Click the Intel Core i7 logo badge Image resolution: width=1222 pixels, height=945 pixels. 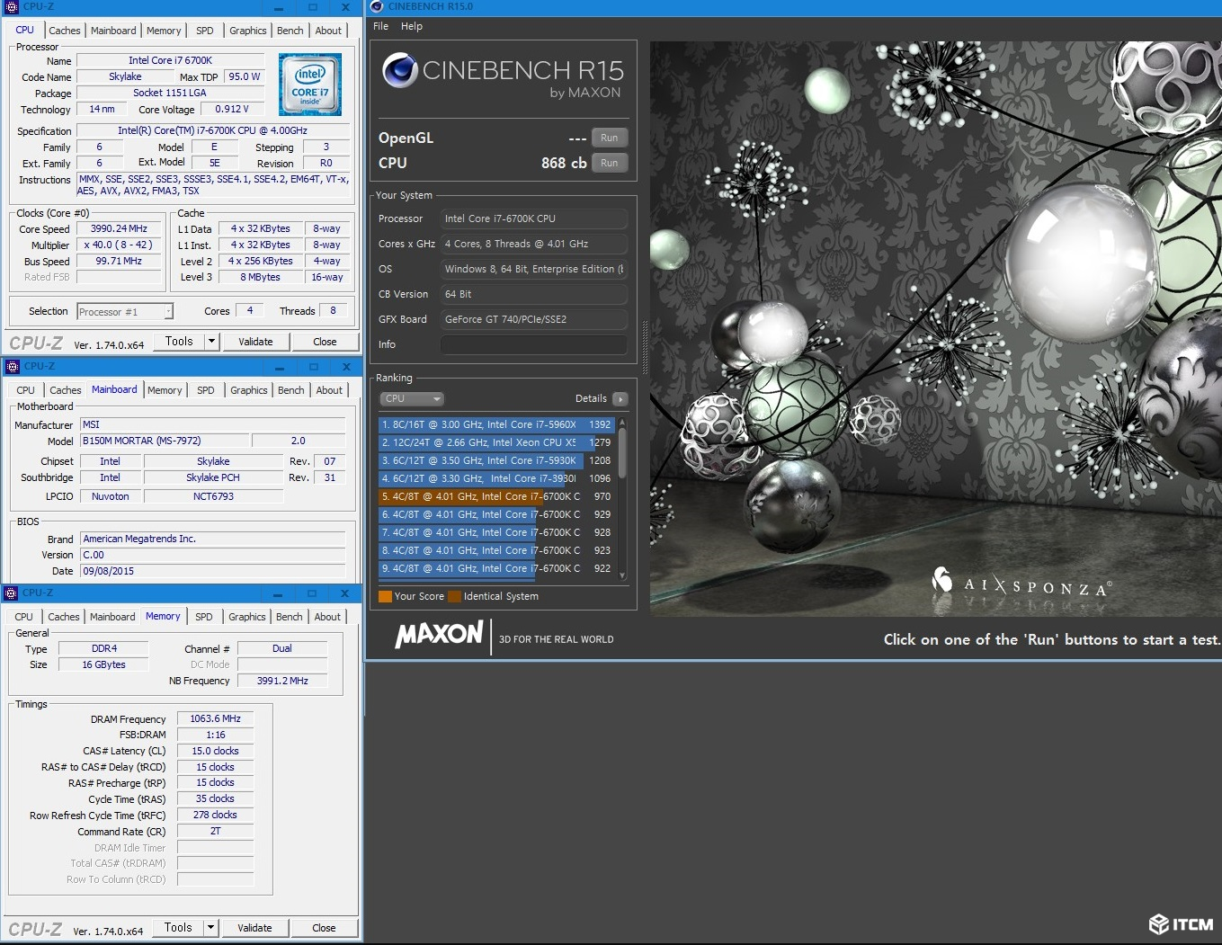click(309, 85)
